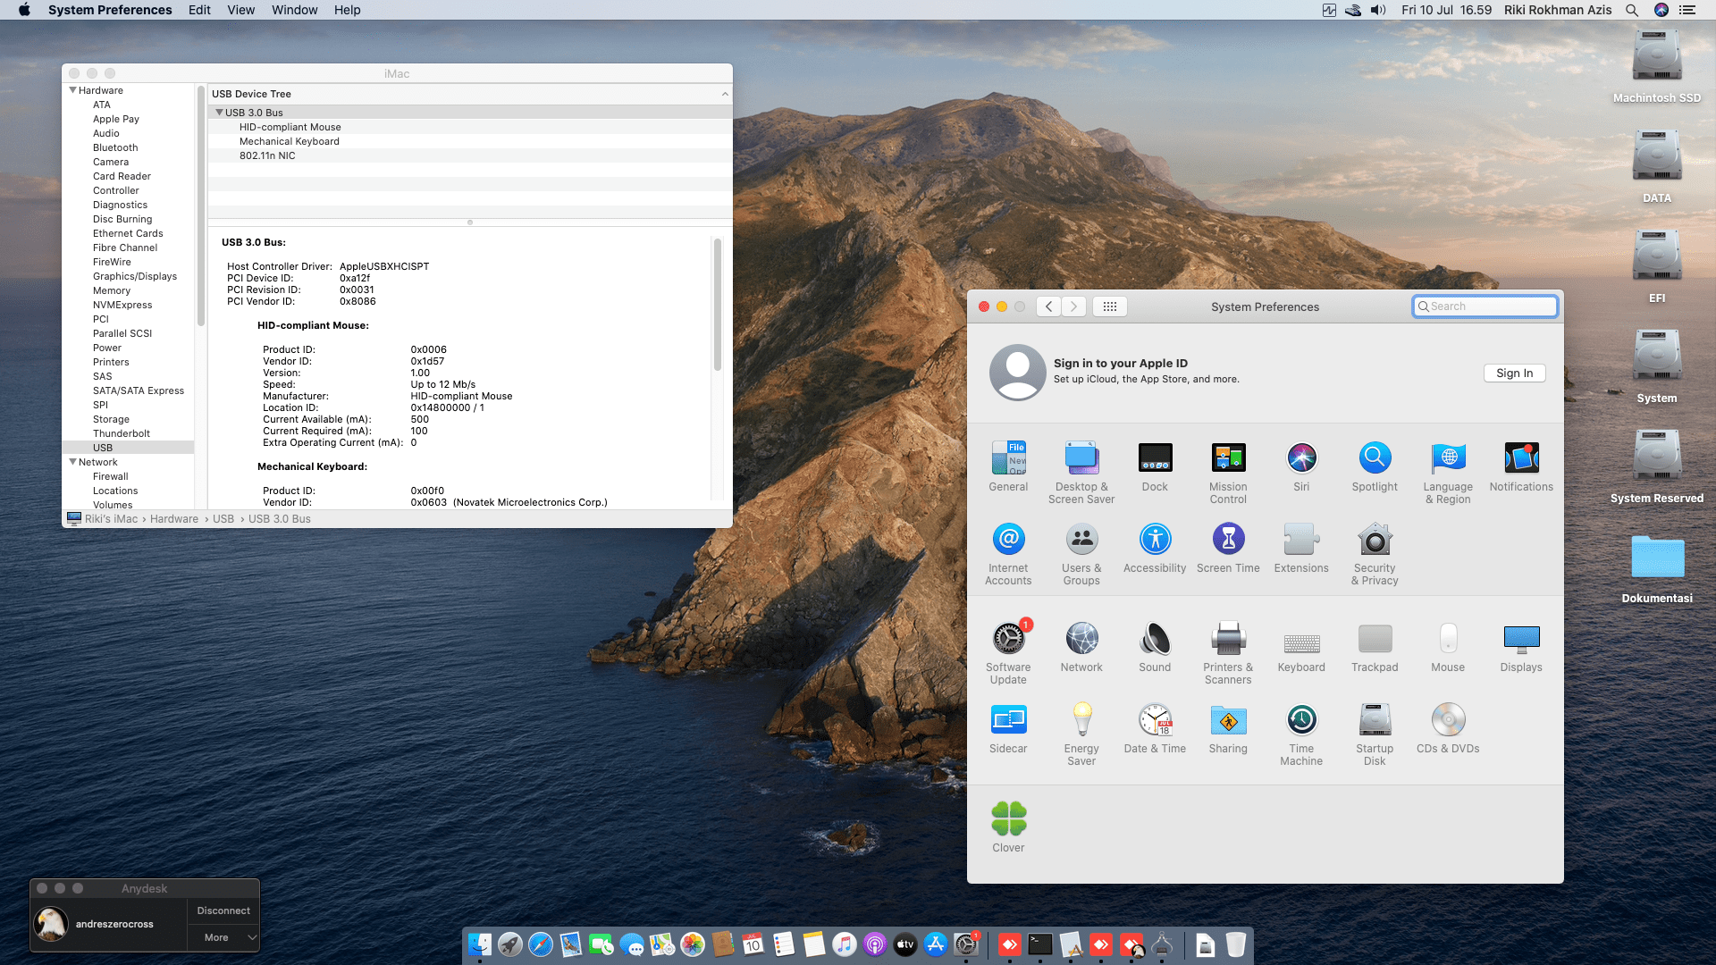Open the View menu in menu bar

(x=240, y=10)
